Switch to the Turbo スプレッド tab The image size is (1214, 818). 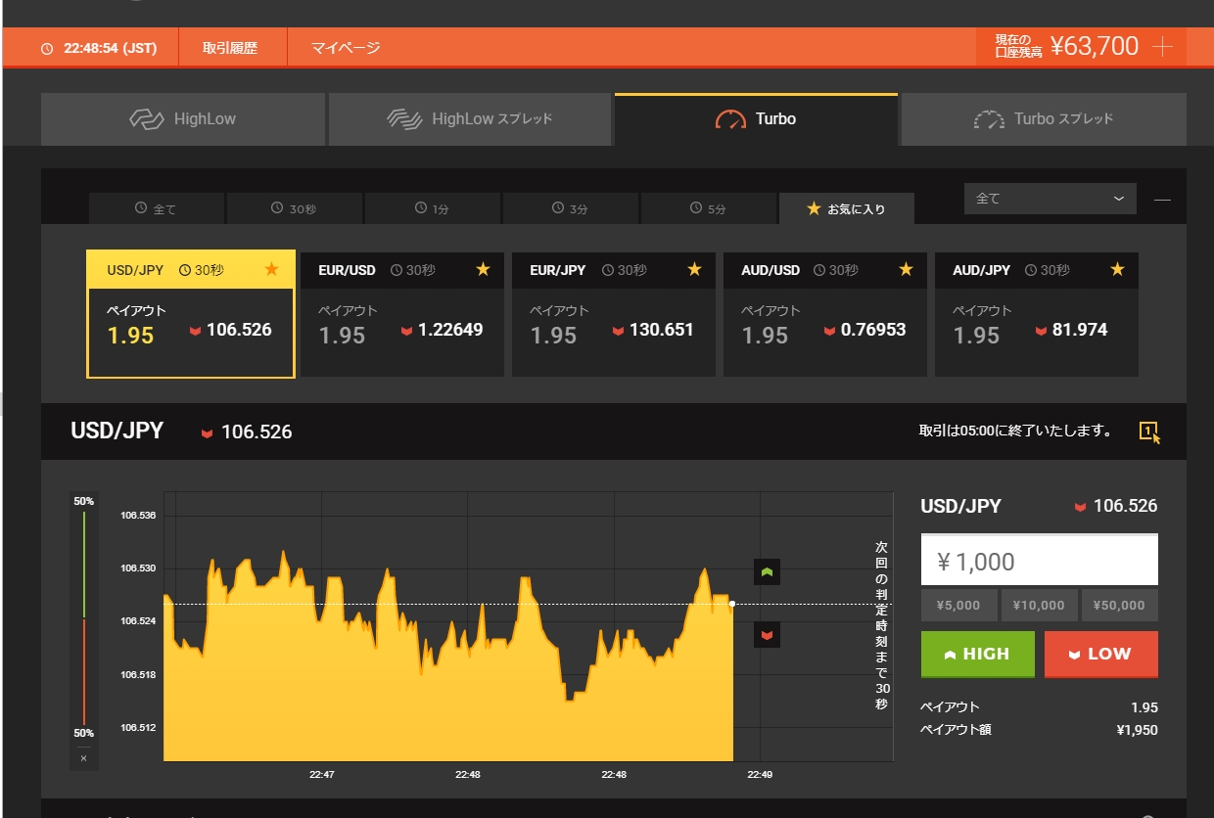(1044, 119)
